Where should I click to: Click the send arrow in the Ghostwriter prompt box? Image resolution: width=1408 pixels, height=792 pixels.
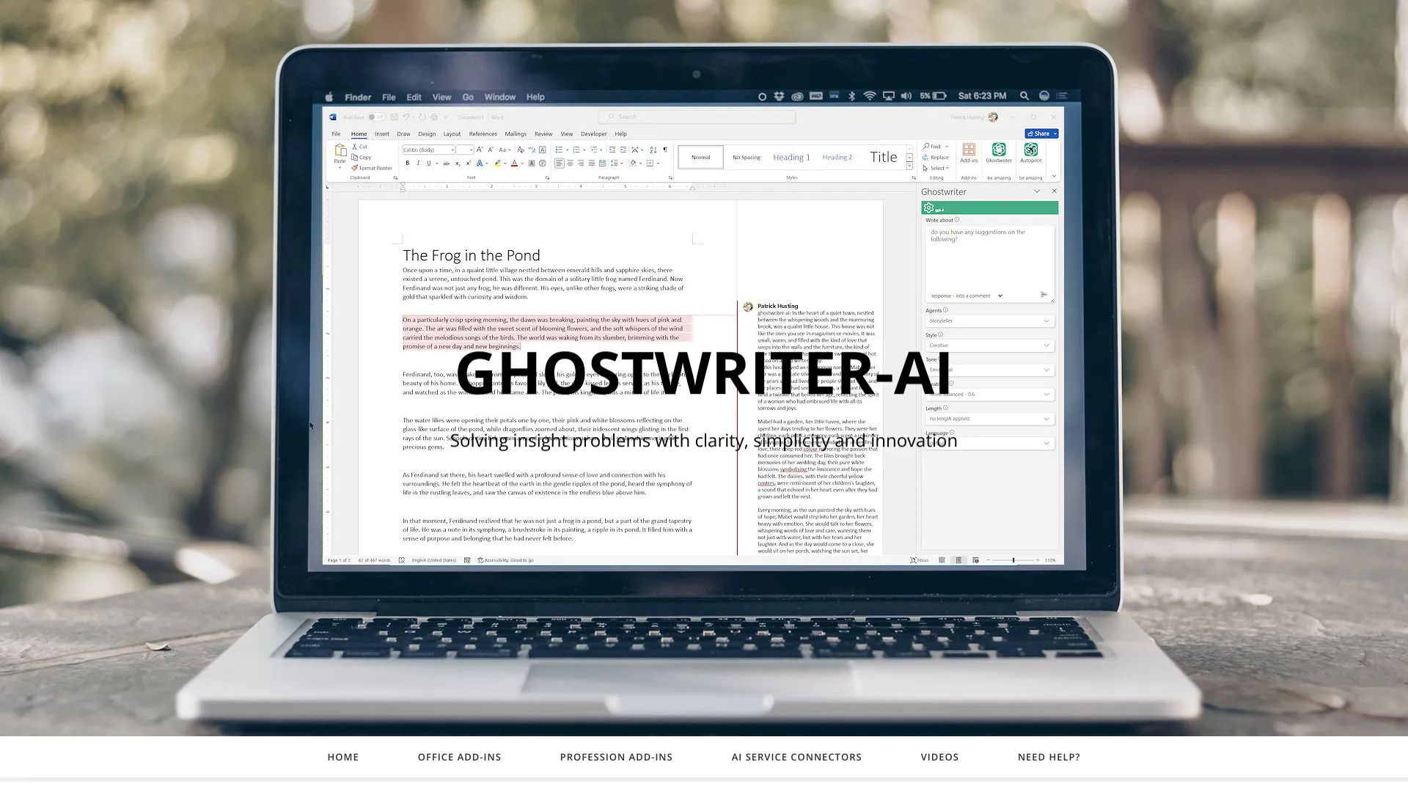click(x=1044, y=295)
